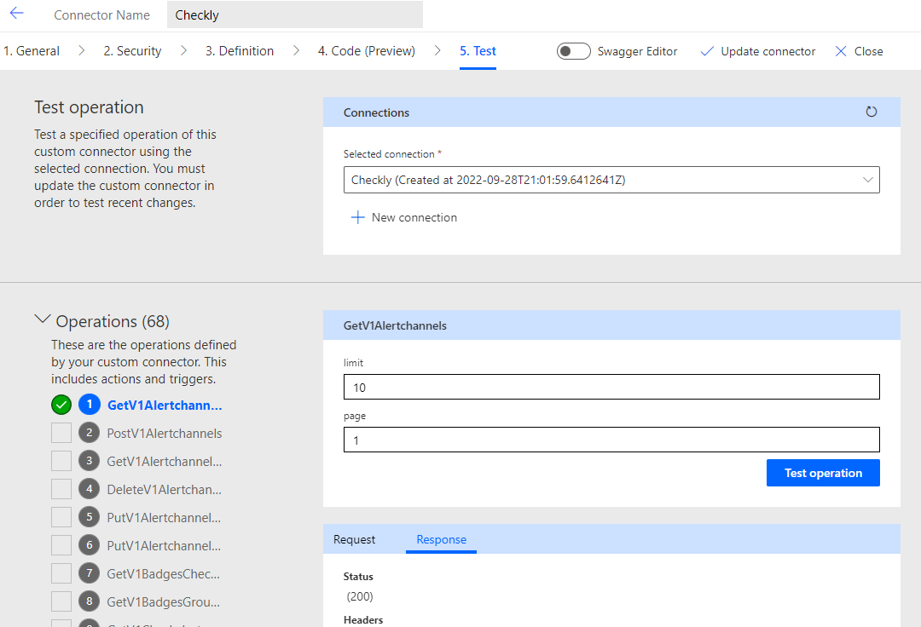Image resolution: width=921 pixels, height=627 pixels.
Task: Toggle the Swagger Editor switch
Action: click(x=573, y=52)
